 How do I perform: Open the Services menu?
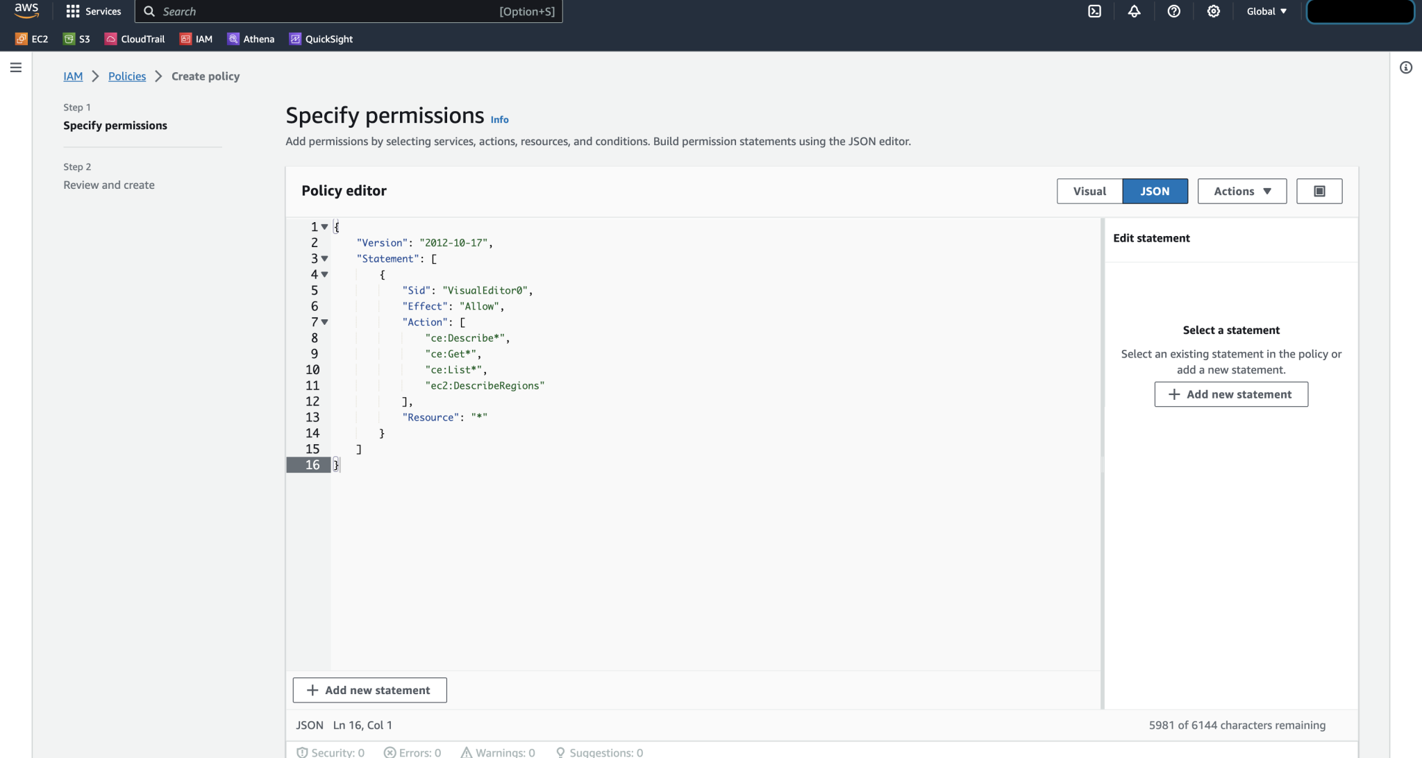[x=93, y=11]
